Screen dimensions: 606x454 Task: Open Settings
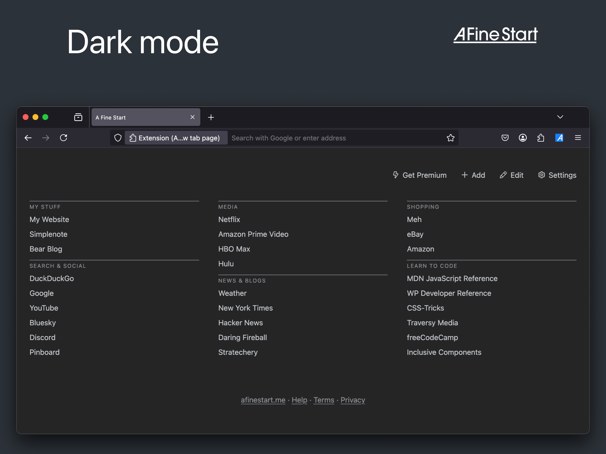(x=557, y=175)
